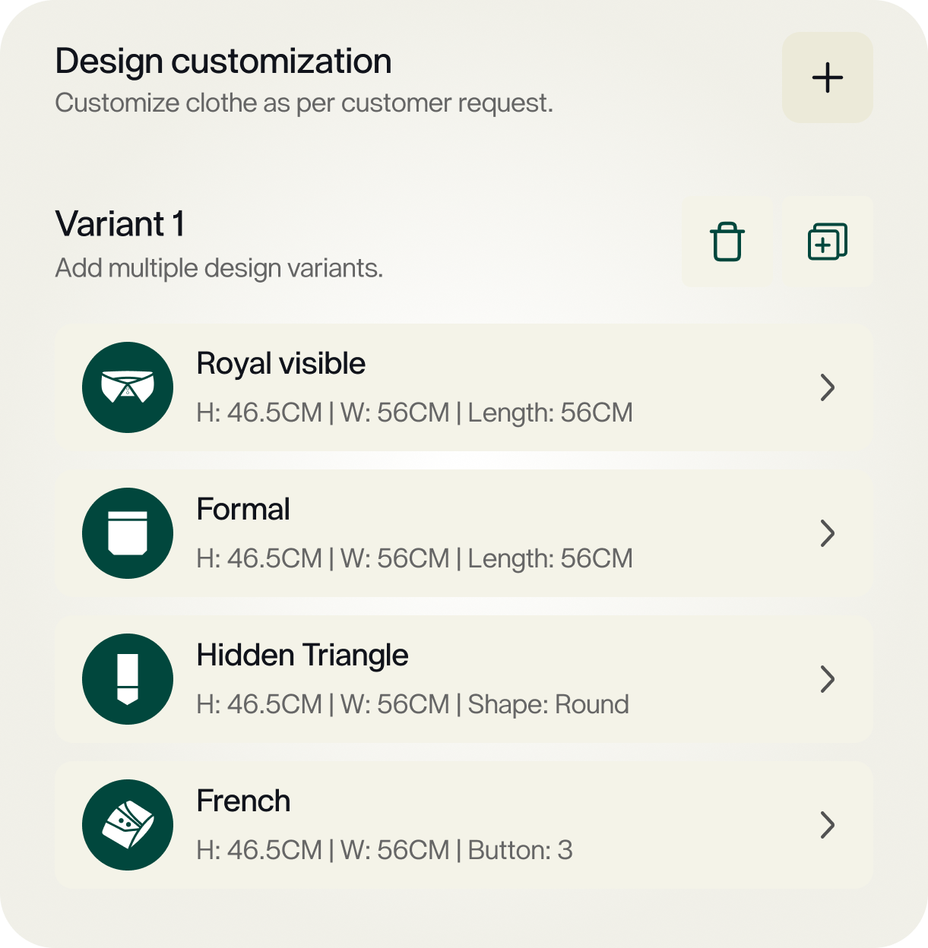Click the Shape: Round details text

548,705
